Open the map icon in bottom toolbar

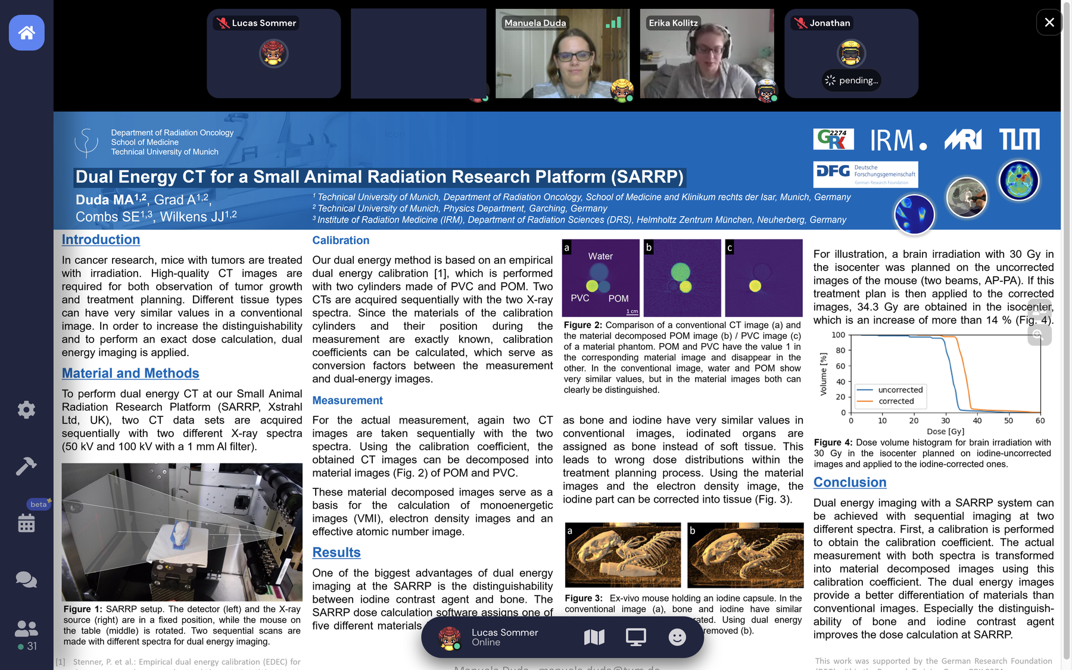point(594,637)
